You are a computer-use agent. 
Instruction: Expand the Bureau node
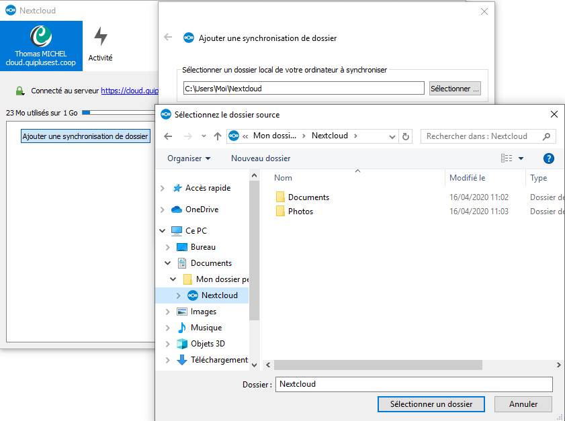pos(167,247)
